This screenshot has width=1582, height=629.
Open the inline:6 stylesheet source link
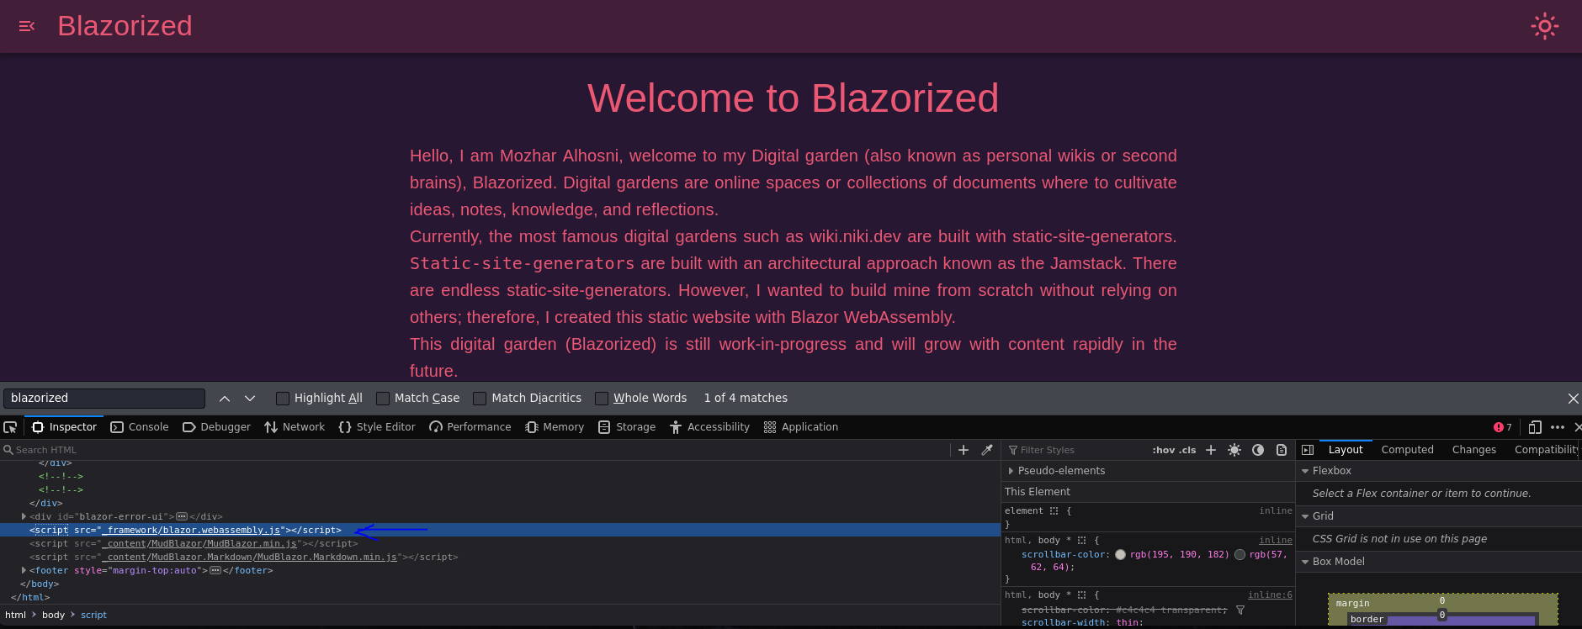point(1270,595)
